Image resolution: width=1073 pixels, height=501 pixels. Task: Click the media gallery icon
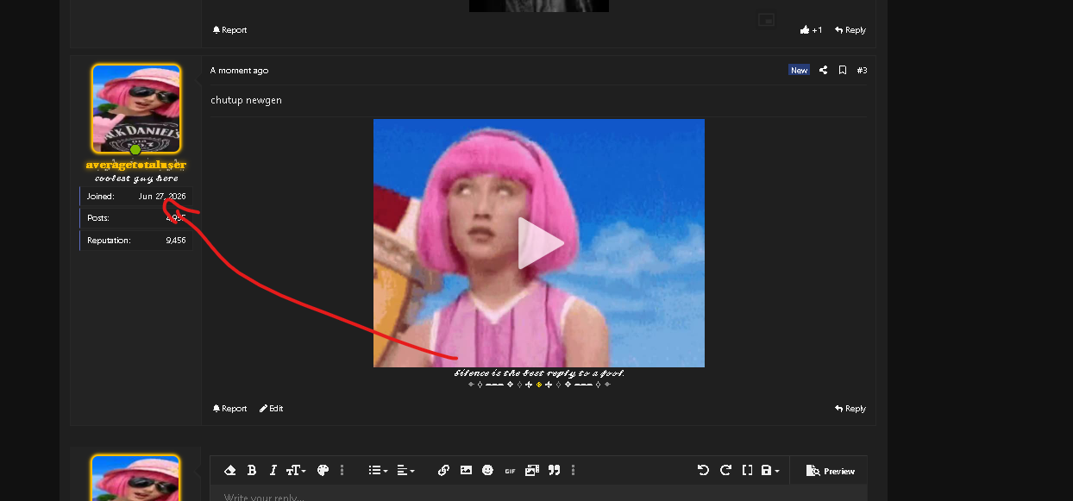[531, 470]
